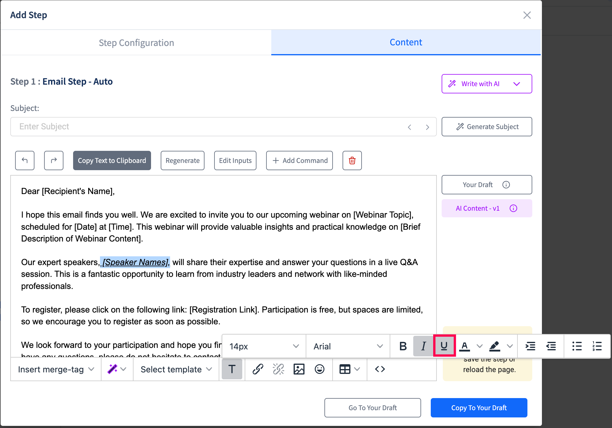Switch to the Step Configuration tab
612x428 pixels.
(136, 43)
